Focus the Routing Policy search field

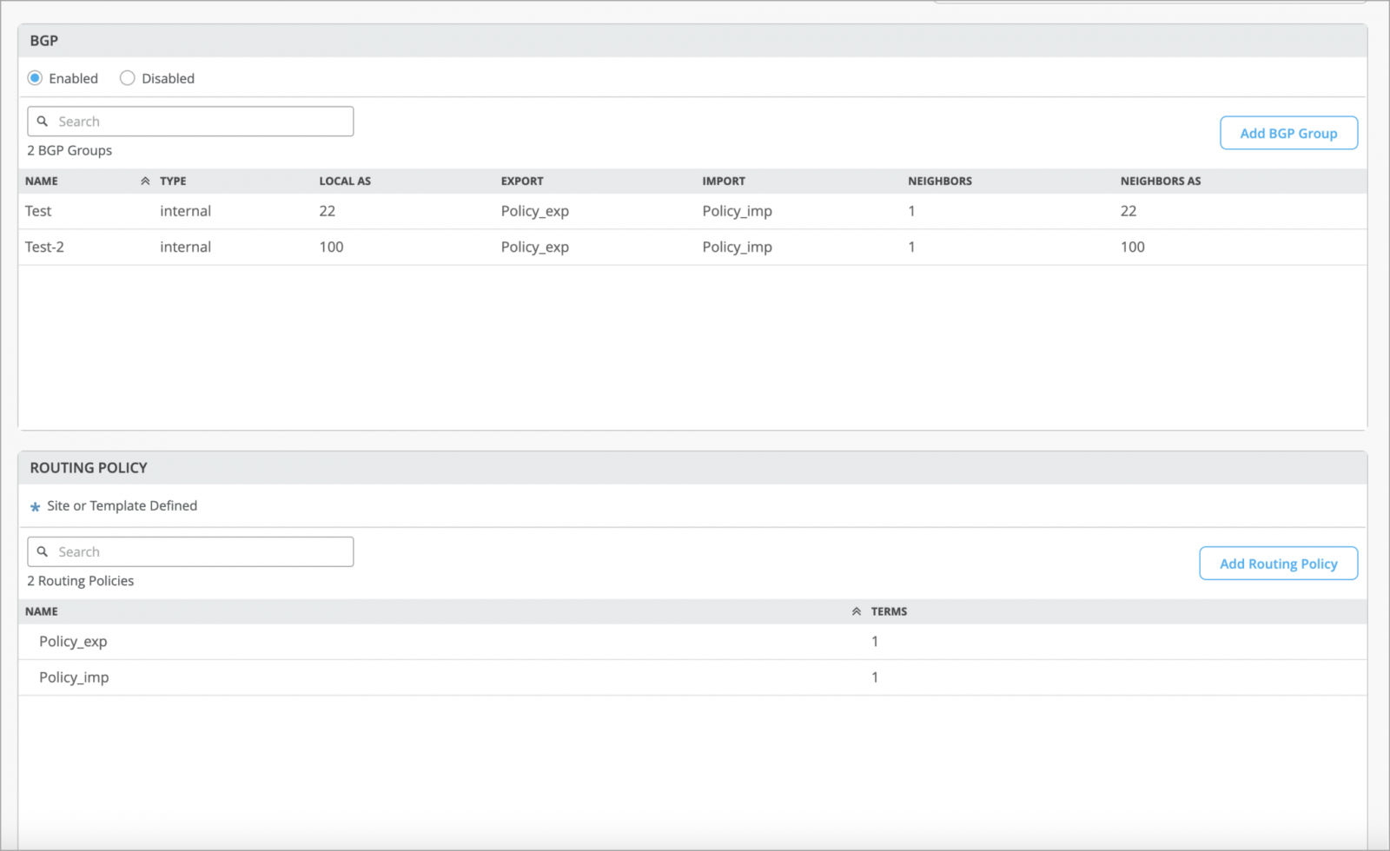pyautogui.click(x=200, y=552)
